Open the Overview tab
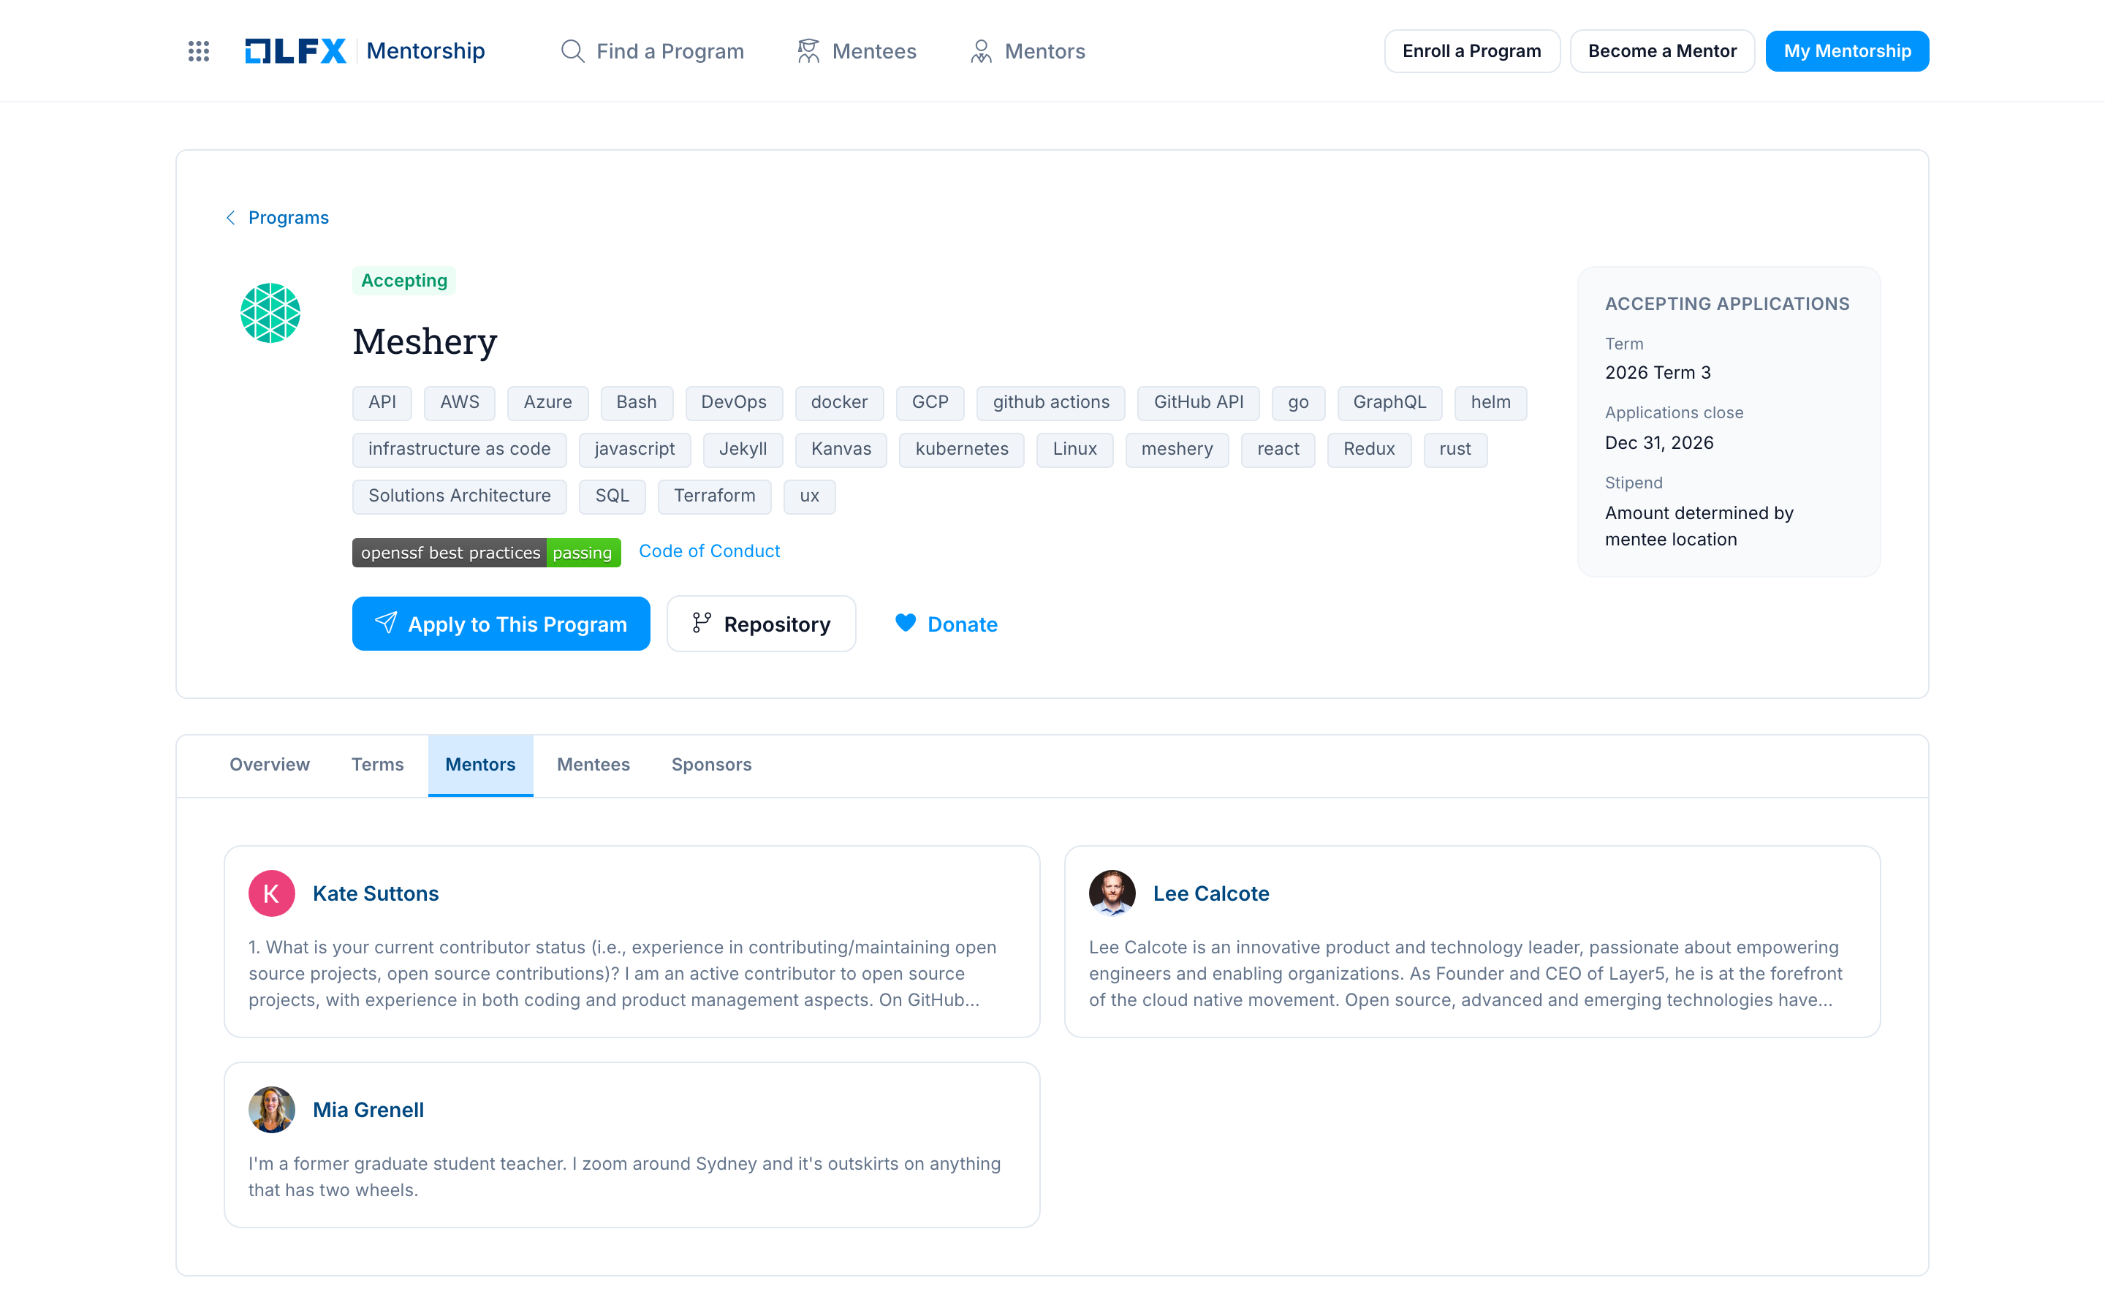 [270, 764]
